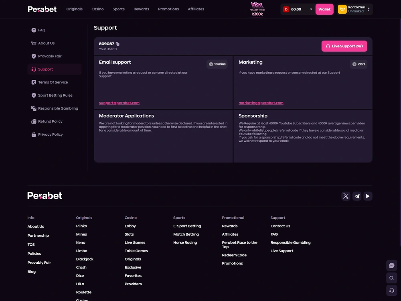Open the footer Crash game link
The height and width of the screenshot is (301, 401).
tap(81, 267)
